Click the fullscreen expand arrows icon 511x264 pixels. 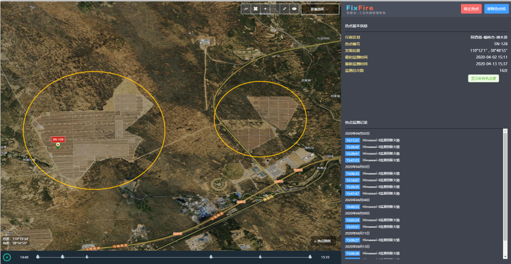pyautogui.click(x=284, y=9)
